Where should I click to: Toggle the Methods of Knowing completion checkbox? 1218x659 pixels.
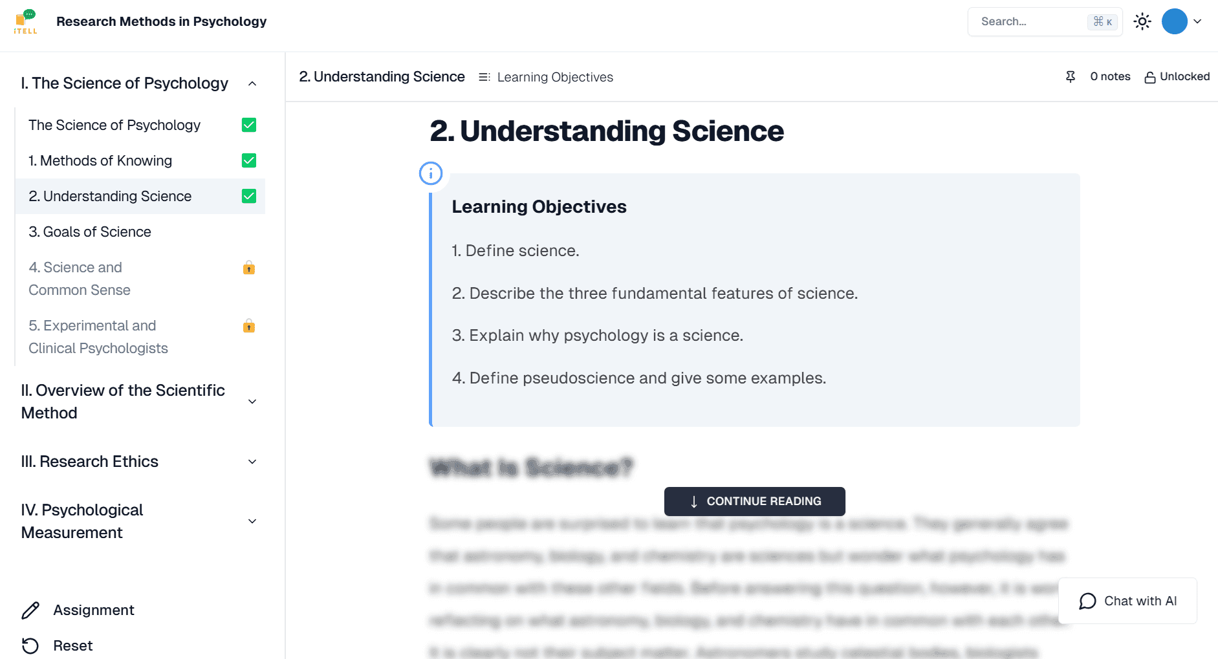(x=249, y=160)
